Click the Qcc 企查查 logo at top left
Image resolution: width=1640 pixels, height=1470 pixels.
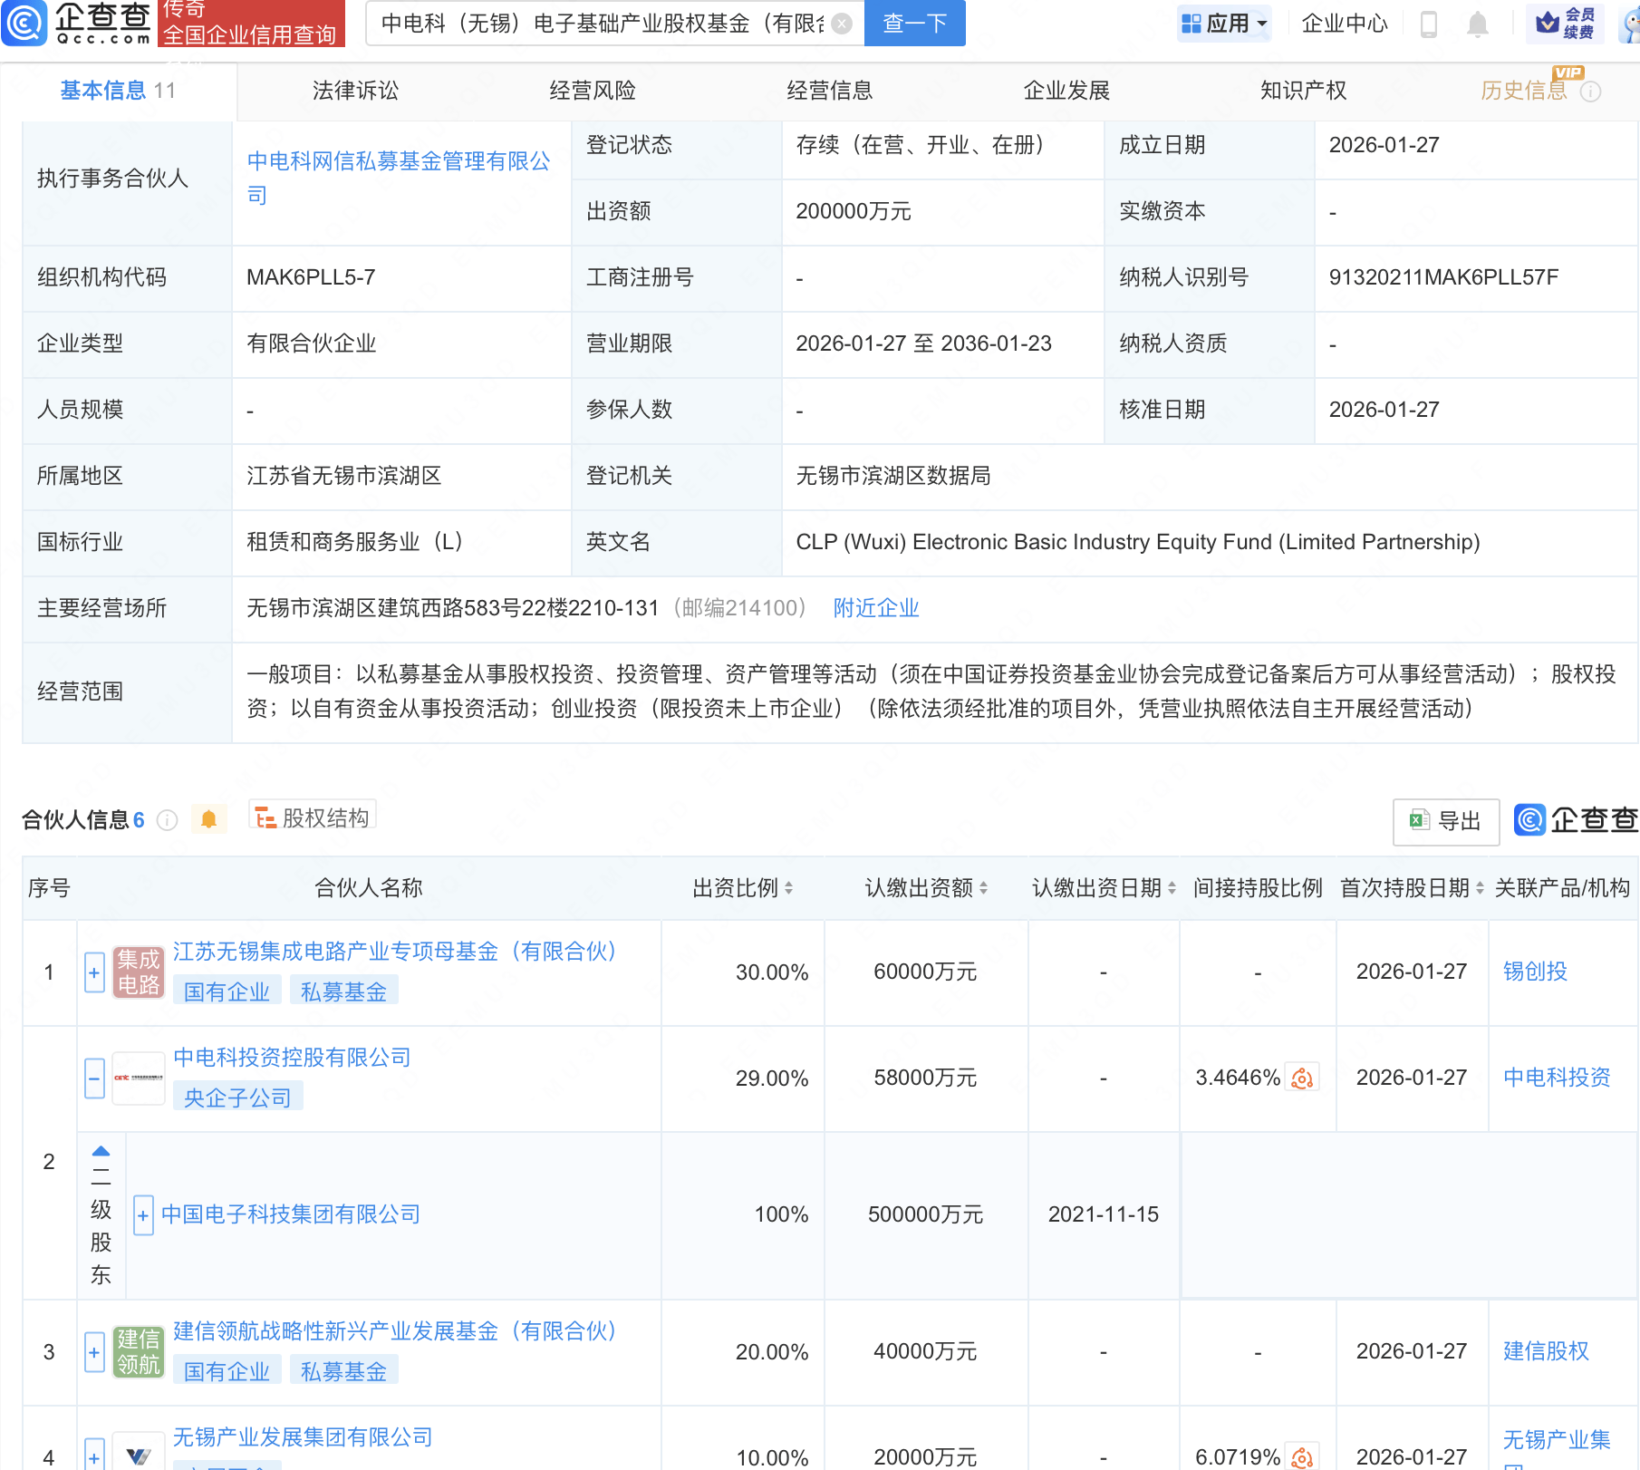77,24
